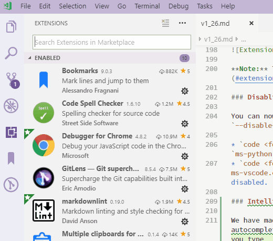Focus the Search Extensions in Marketplace field

coord(112,42)
